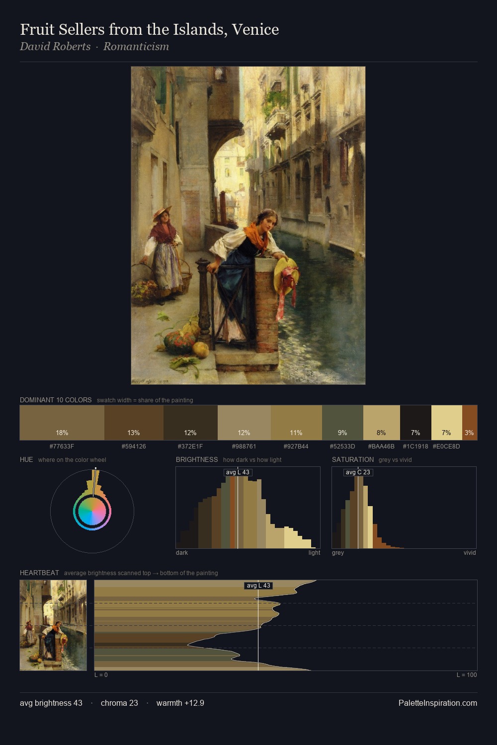497x745 pixels.
Task: Click the small painting thumbnail beside Heartbeat chart
Action: tap(53, 625)
